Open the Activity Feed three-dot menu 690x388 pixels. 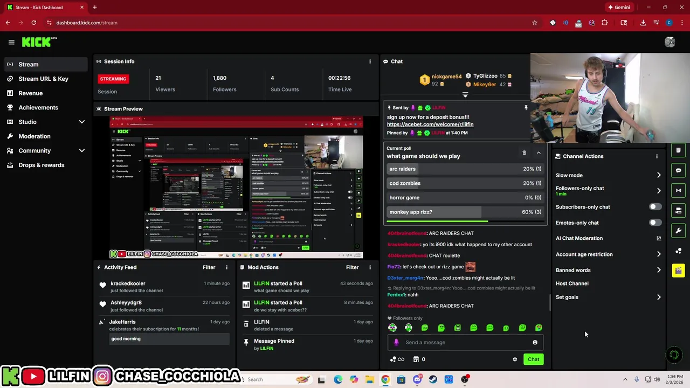coord(226,267)
